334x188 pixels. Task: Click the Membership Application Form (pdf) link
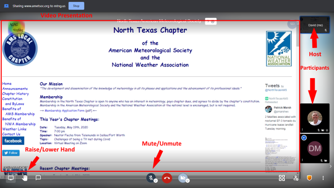(x=69, y=111)
